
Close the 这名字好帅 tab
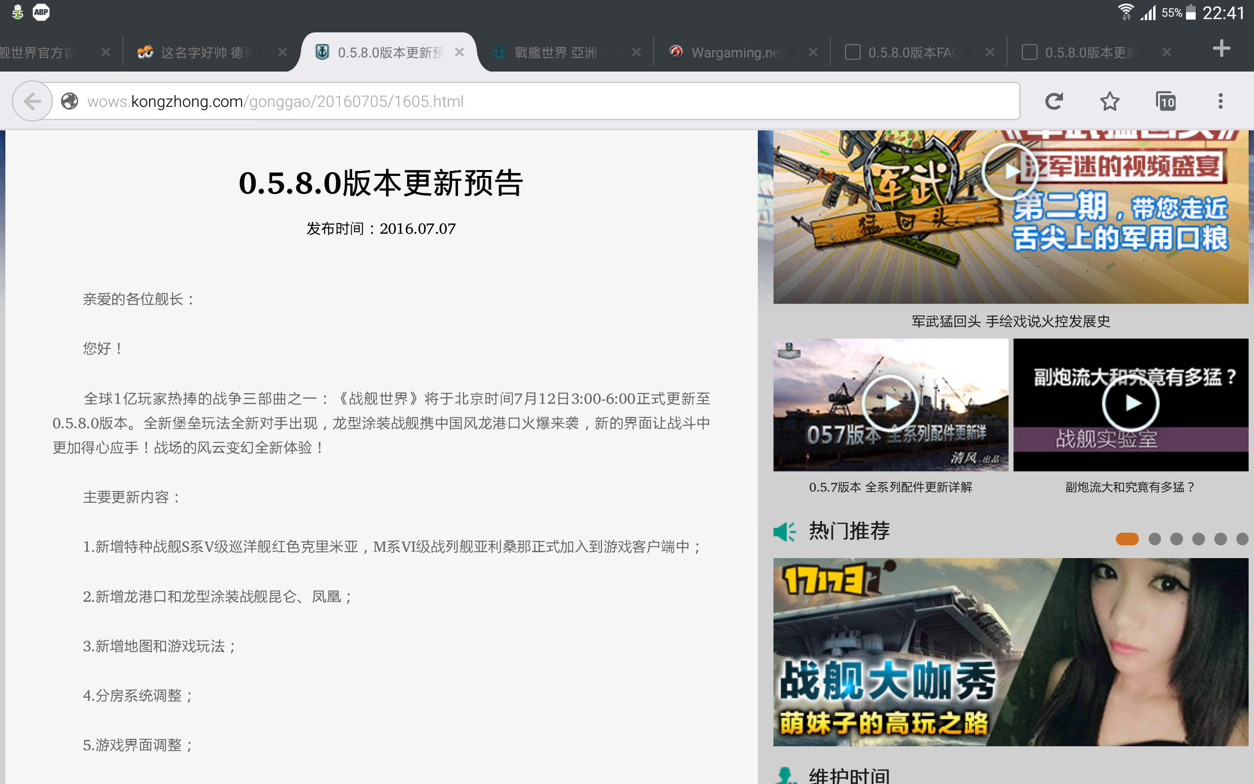283,52
